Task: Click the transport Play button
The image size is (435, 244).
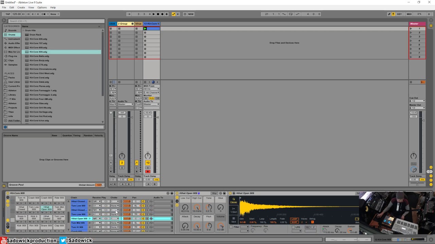Action: [154, 14]
